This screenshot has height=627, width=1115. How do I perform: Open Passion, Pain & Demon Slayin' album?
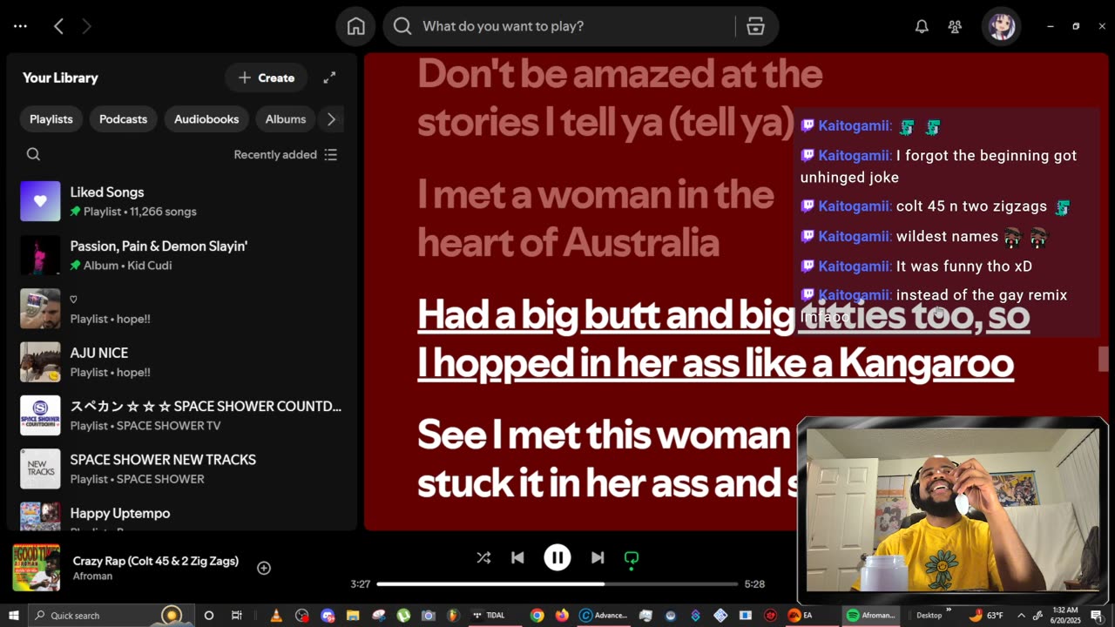point(181,255)
